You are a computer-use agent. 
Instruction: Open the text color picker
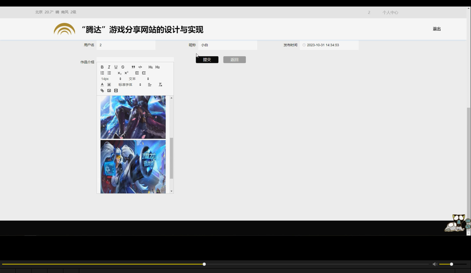(102, 85)
